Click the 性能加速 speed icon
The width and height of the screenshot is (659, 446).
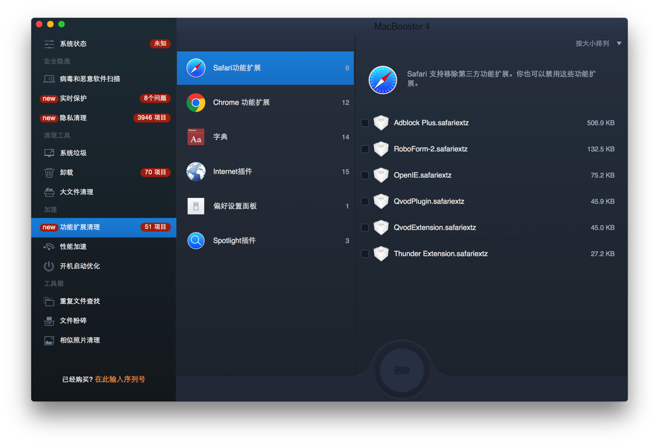(x=49, y=246)
